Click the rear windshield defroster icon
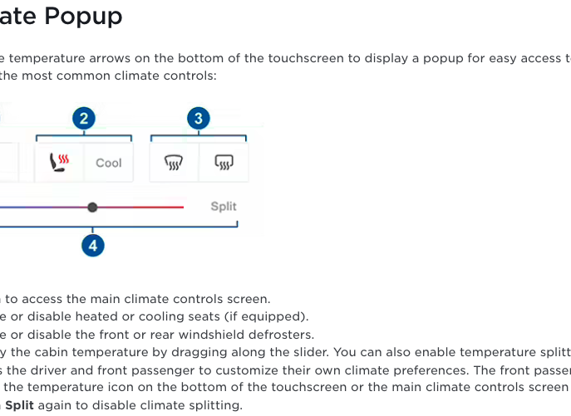Screen dimensions: 571x416 pyautogui.click(x=224, y=162)
